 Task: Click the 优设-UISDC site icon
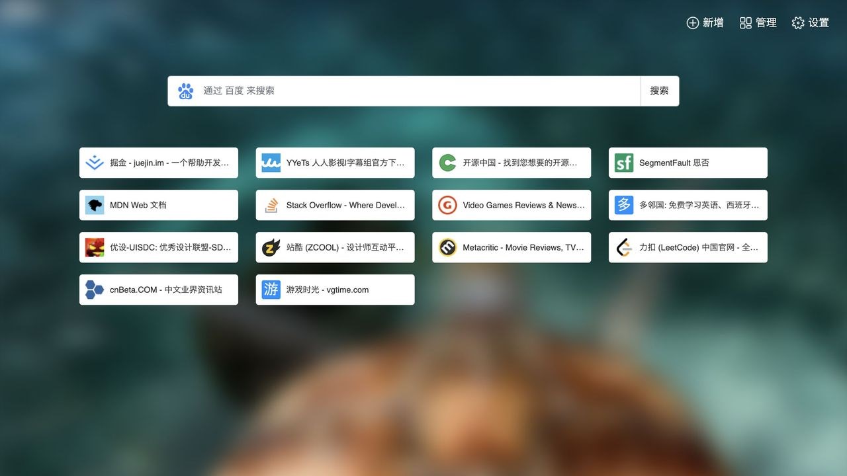(x=95, y=247)
